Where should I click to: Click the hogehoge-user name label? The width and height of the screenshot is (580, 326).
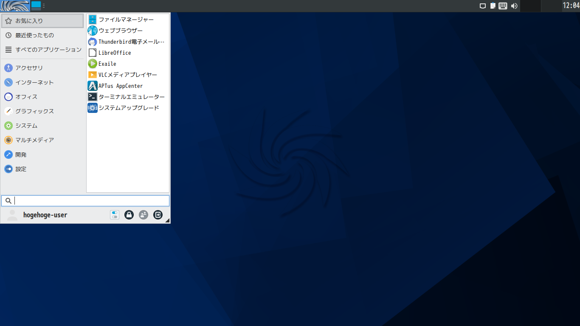[45, 215]
